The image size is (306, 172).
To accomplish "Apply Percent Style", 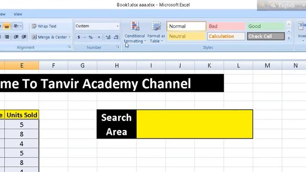I will coord(91,37).
